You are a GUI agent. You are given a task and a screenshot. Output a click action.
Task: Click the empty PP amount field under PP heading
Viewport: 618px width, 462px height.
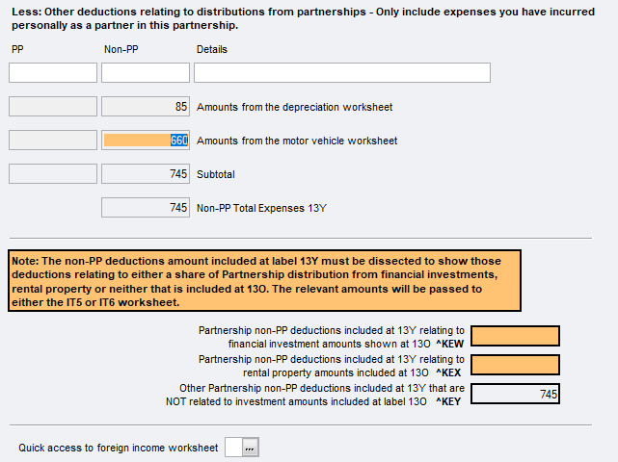[53, 73]
